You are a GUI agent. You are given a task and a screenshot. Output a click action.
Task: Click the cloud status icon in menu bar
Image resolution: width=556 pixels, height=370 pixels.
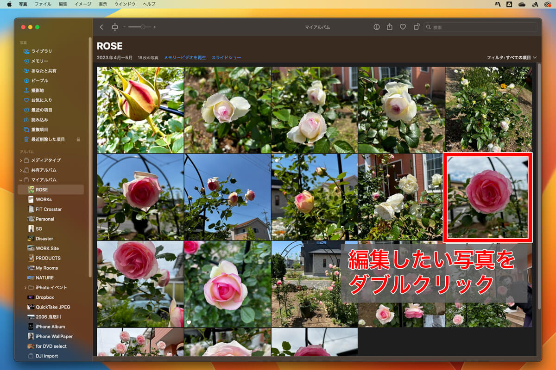click(x=522, y=4)
